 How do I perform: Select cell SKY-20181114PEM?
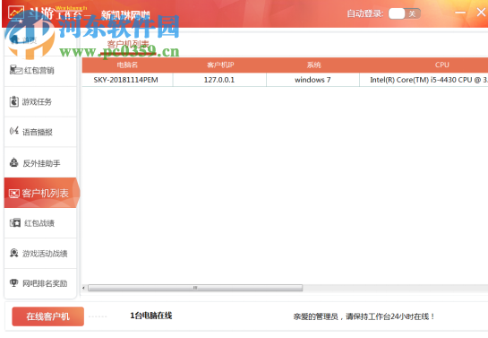point(127,80)
